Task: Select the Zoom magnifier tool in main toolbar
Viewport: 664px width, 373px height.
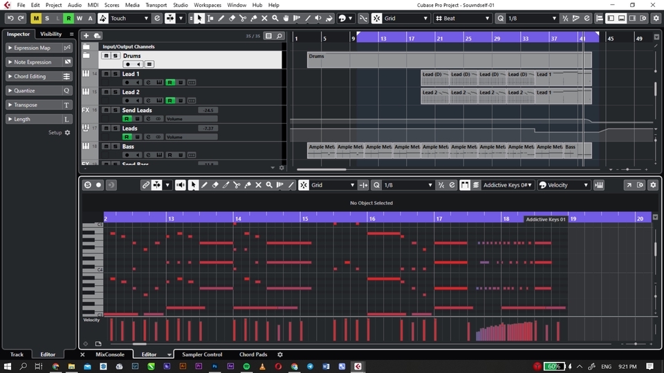Action: (x=275, y=18)
